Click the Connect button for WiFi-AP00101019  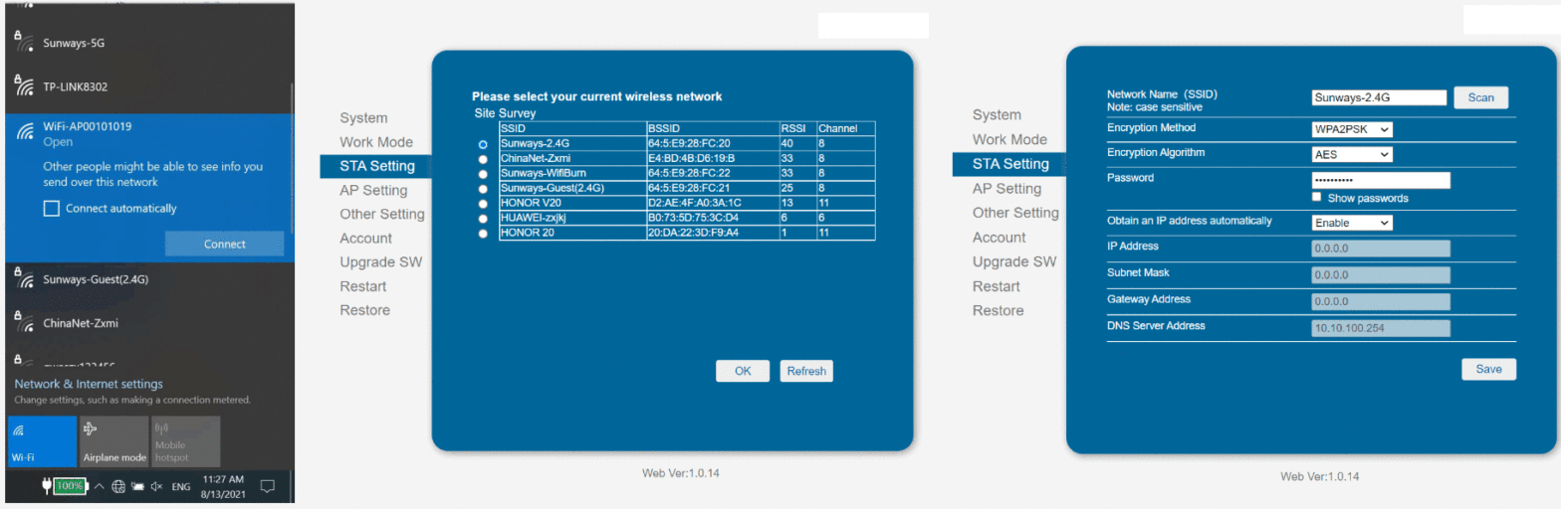[x=224, y=244]
